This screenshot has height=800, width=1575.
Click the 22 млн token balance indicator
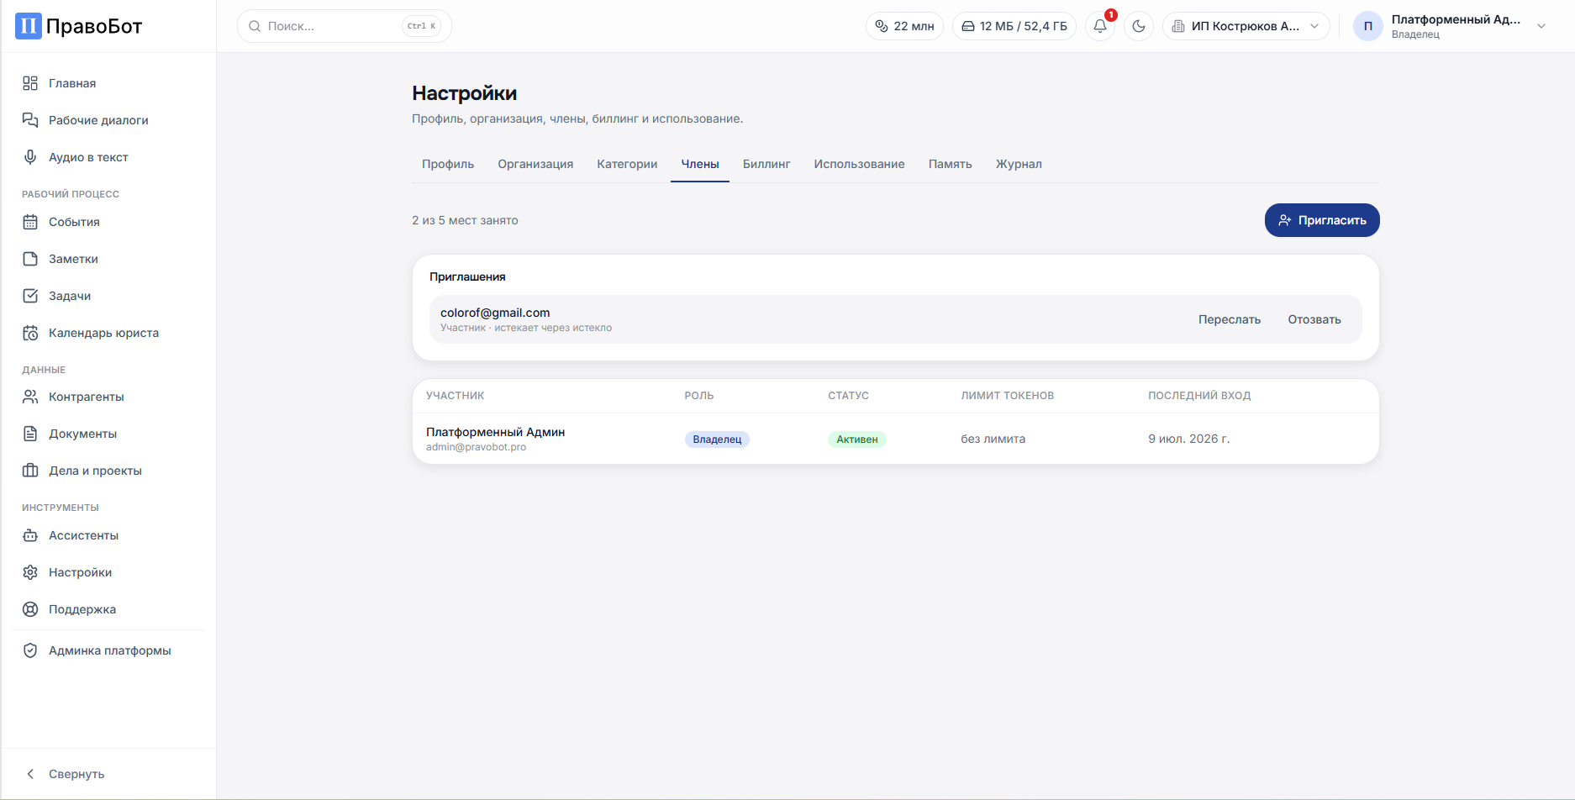pos(904,26)
